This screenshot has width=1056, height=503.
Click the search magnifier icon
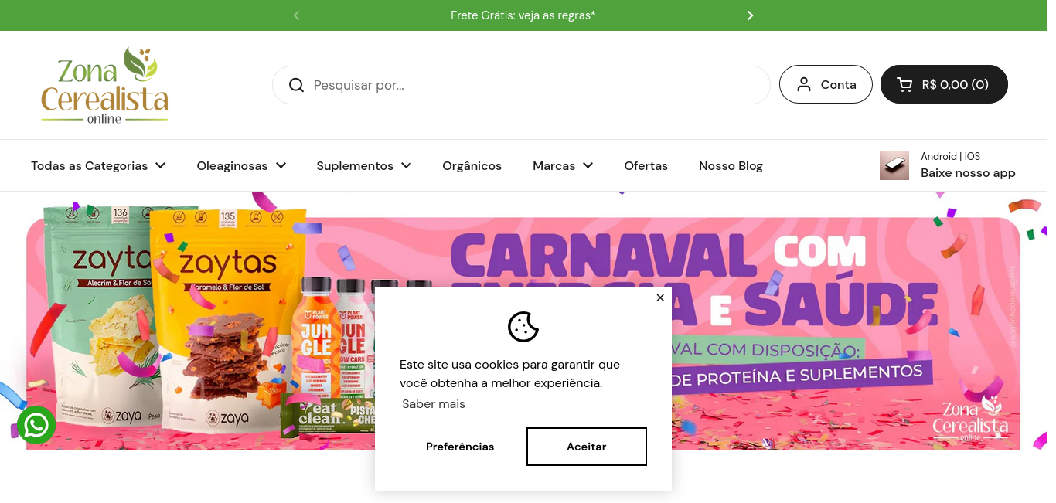tap(296, 85)
